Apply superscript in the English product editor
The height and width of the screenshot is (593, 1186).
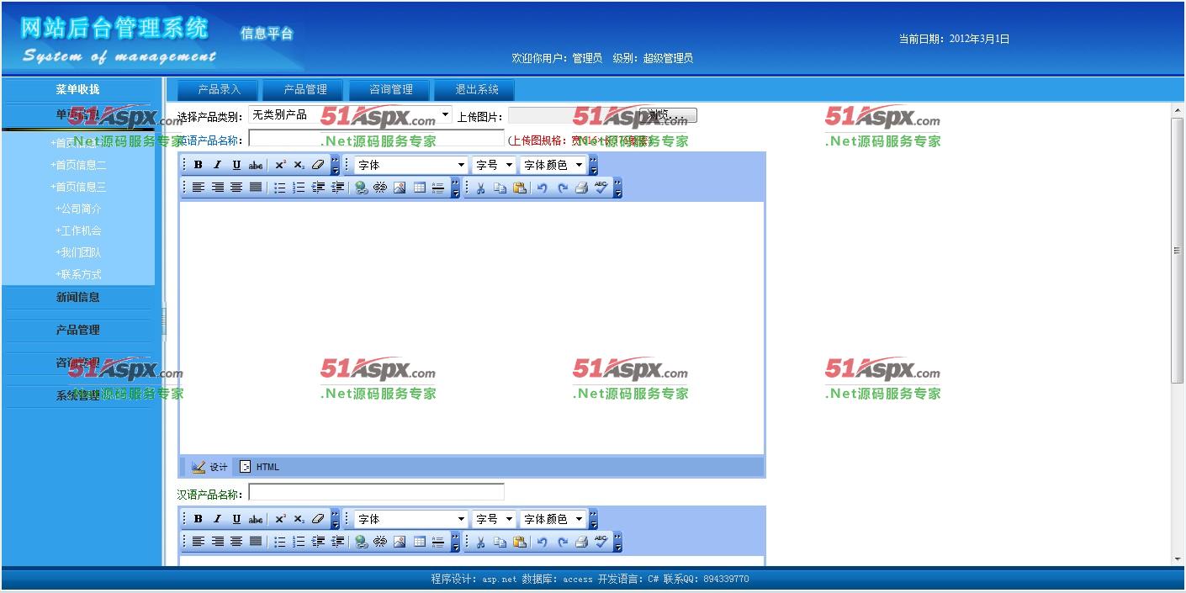click(x=281, y=165)
